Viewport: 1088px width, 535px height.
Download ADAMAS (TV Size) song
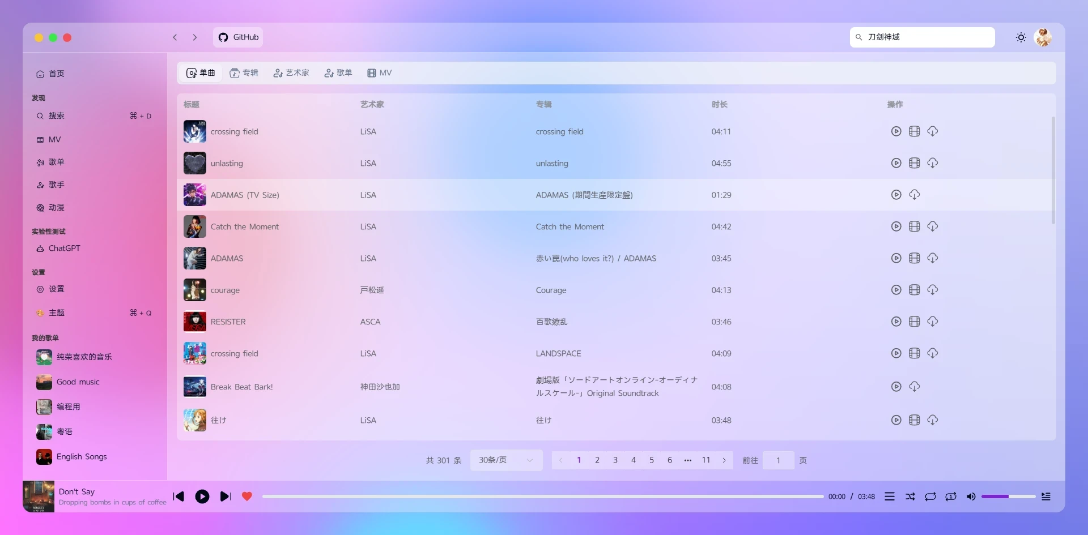tap(914, 195)
